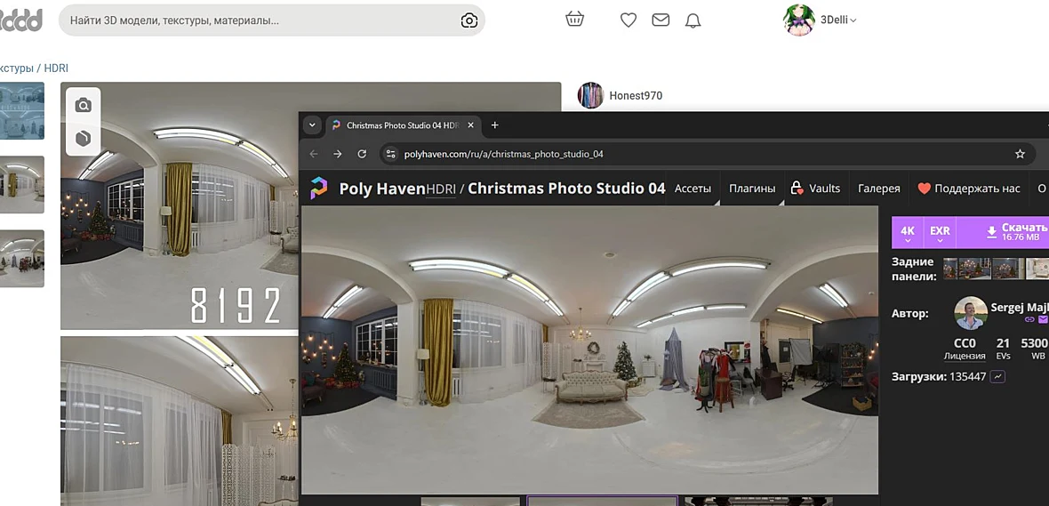
Task: Expand the EXR format dropdown
Action: pyautogui.click(x=940, y=232)
